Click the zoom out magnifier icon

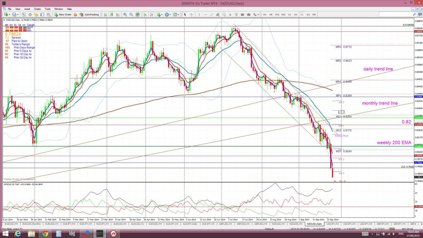click(x=131, y=14)
